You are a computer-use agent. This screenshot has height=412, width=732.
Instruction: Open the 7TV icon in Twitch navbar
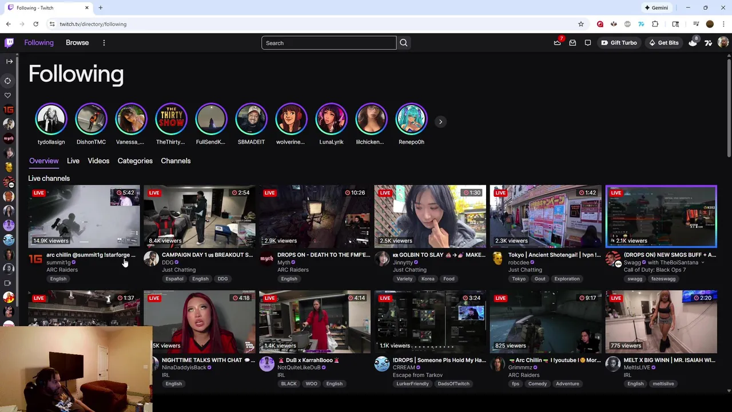708,43
